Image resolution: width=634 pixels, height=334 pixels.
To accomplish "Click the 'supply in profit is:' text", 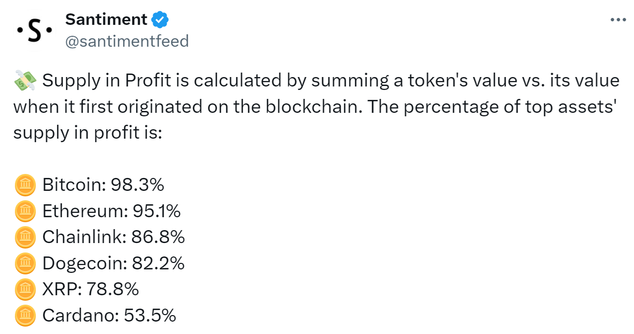I will [x=88, y=134].
